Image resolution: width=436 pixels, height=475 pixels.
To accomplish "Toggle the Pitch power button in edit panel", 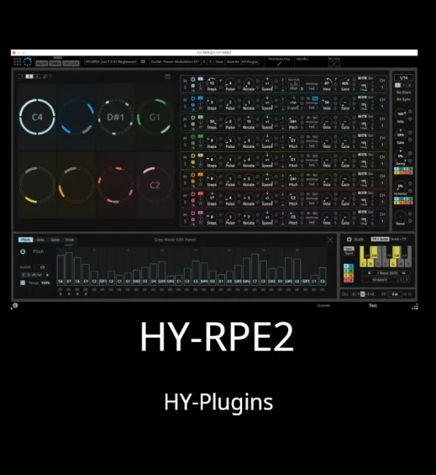I will 23,252.
